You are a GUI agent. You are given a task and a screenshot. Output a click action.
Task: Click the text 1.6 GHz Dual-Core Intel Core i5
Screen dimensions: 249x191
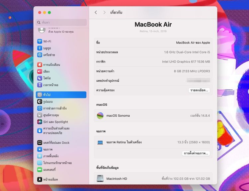click(187, 52)
